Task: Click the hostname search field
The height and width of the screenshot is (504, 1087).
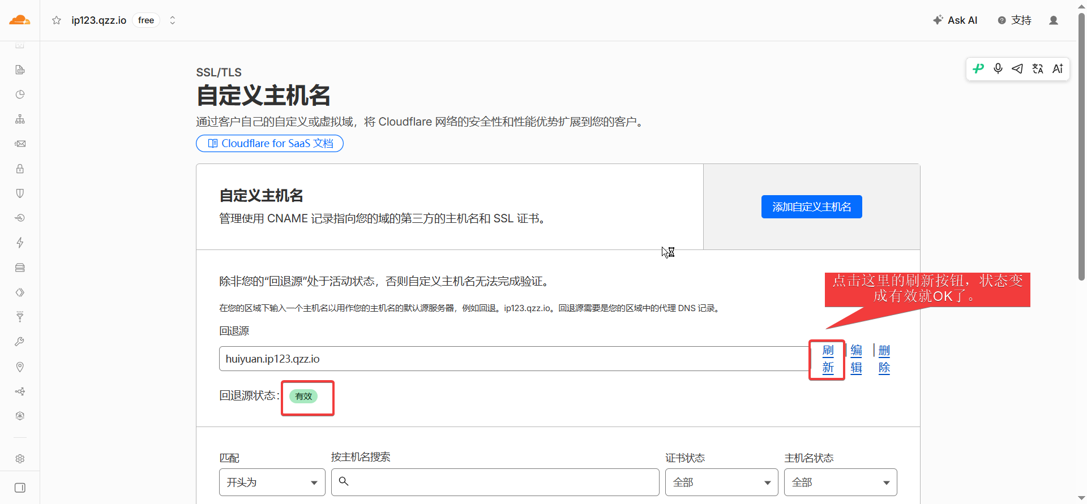Action: click(x=495, y=483)
